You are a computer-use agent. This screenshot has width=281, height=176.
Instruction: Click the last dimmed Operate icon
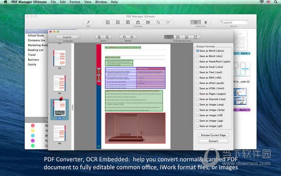tap(168, 22)
